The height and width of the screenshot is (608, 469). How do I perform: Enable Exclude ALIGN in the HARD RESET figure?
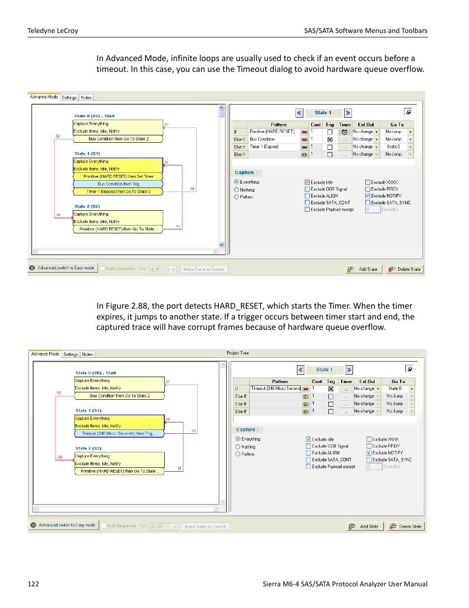307,196
